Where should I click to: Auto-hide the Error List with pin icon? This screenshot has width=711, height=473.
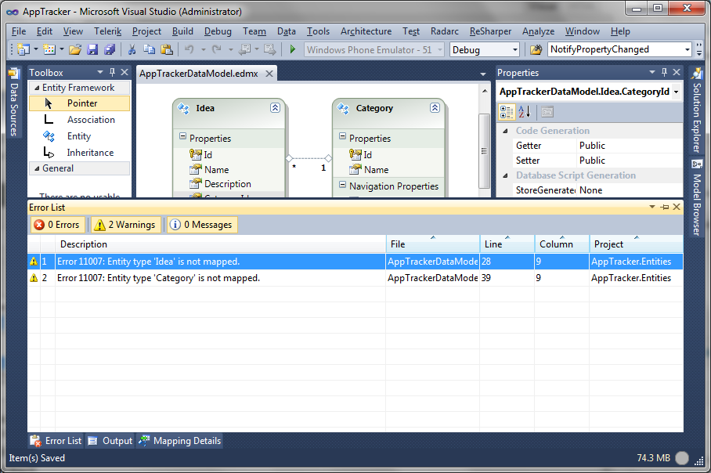[665, 208]
